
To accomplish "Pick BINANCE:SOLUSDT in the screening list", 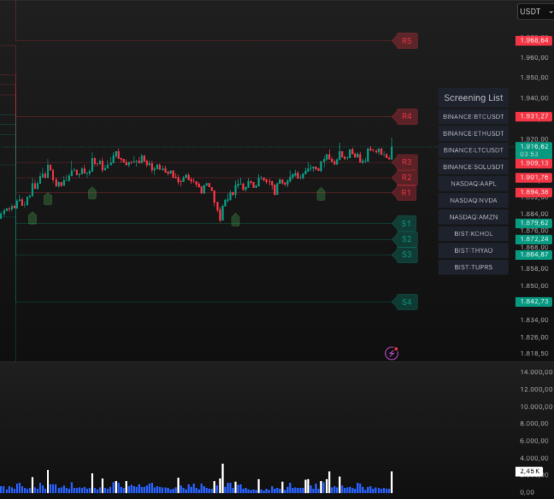I will (473, 167).
